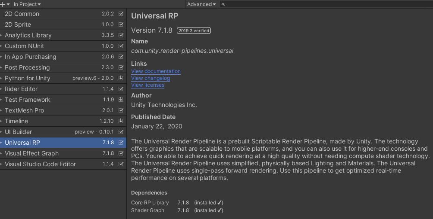Click installed checkmark icon for In App Purchasing
Viewport: 433px width, 219px height.
pos(121,56)
